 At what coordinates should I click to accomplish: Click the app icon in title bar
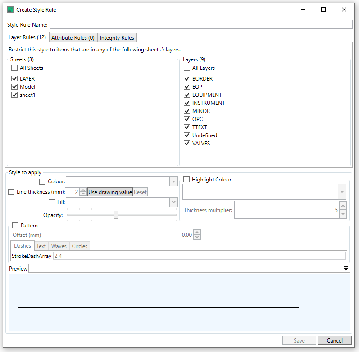[10, 9]
